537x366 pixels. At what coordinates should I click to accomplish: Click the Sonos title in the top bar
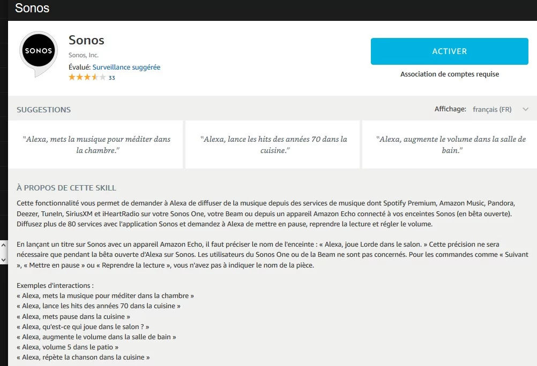pyautogui.click(x=32, y=8)
